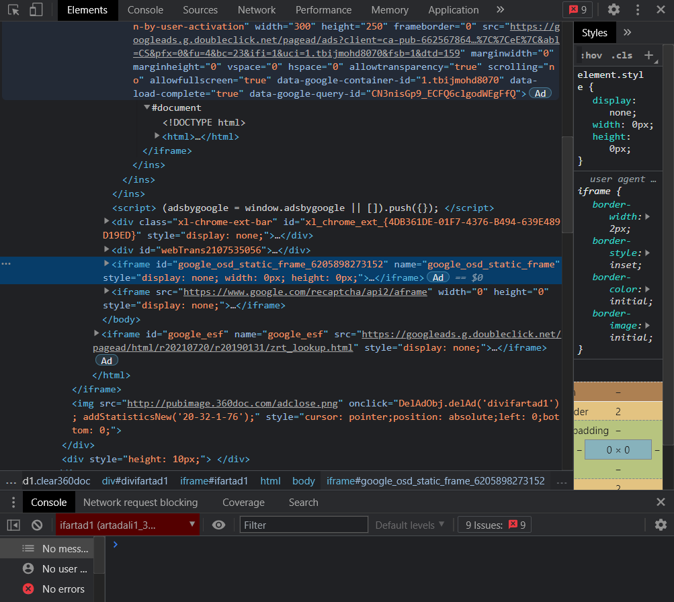Viewport: 674px width, 602px height.
Task: Open the Performance tab
Action: (x=323, y=10)
